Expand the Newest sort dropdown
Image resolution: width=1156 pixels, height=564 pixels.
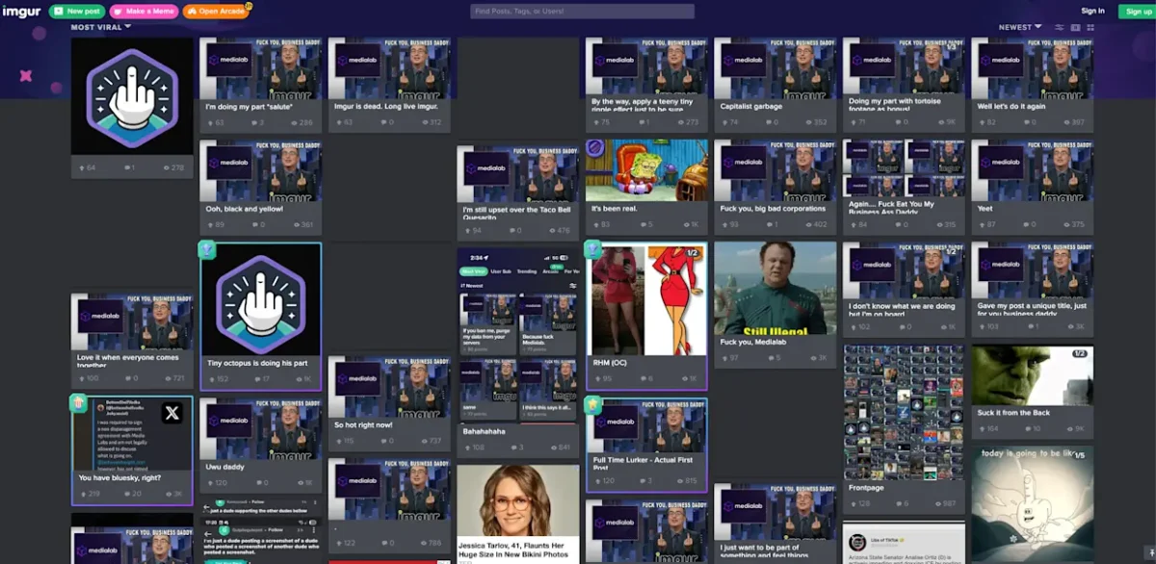tap(1020, 27)
